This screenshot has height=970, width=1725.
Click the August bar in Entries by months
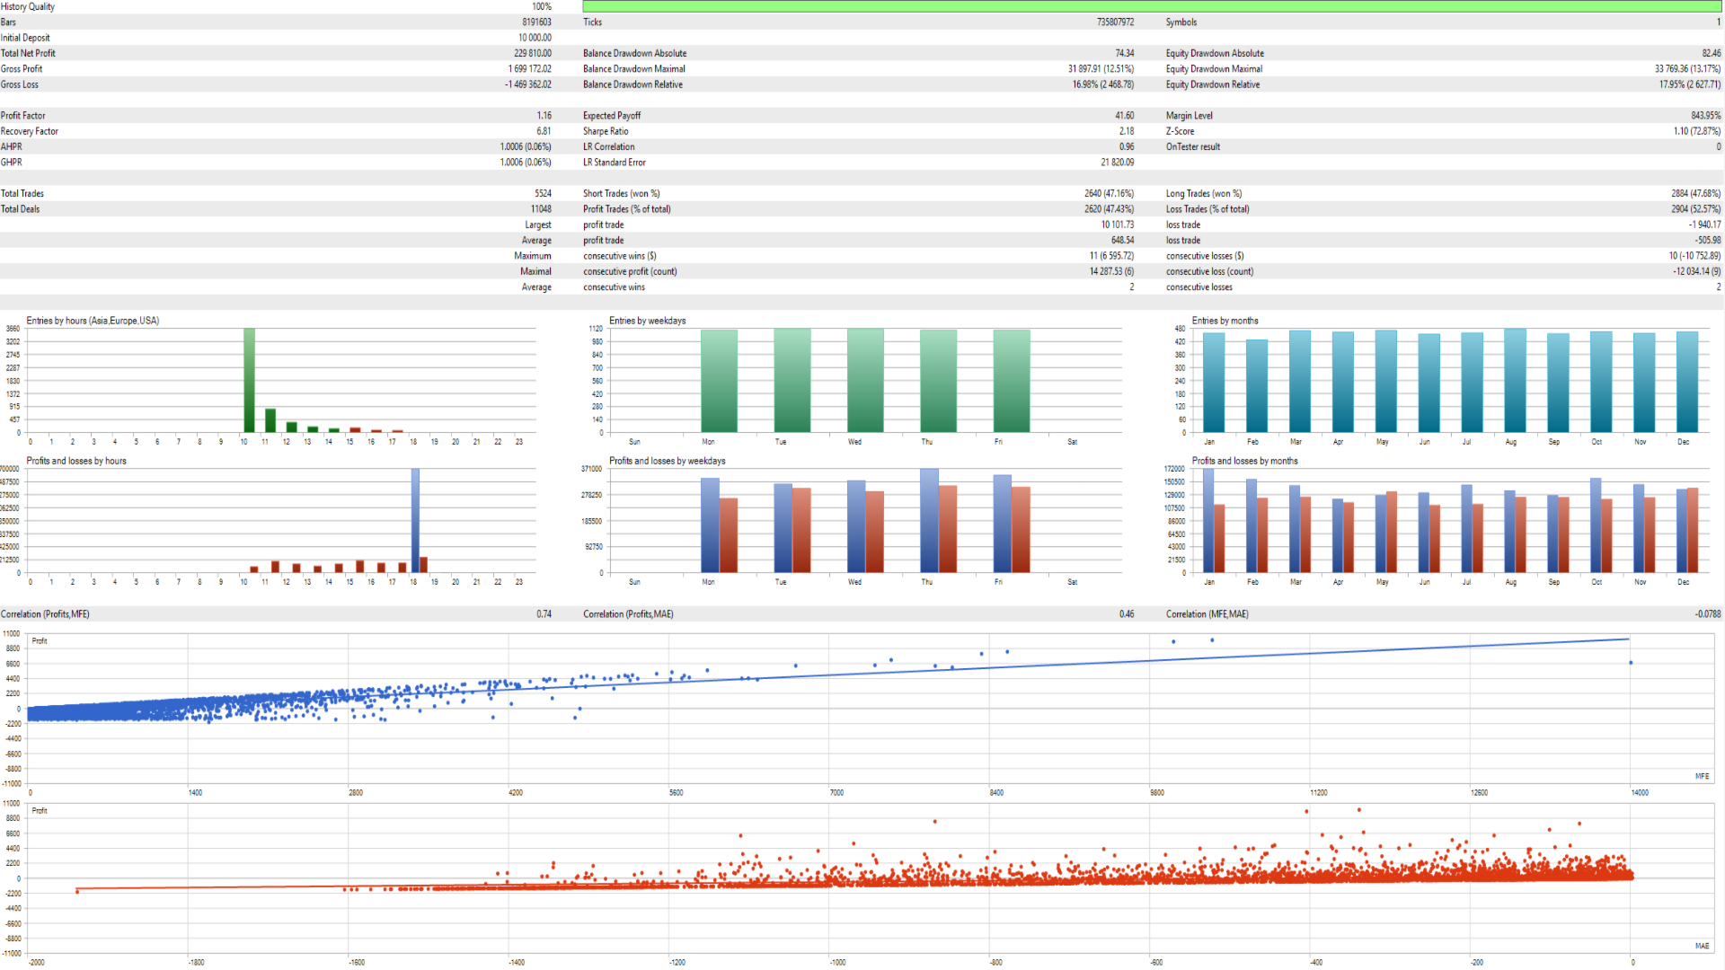click(x=1515, y=381)
